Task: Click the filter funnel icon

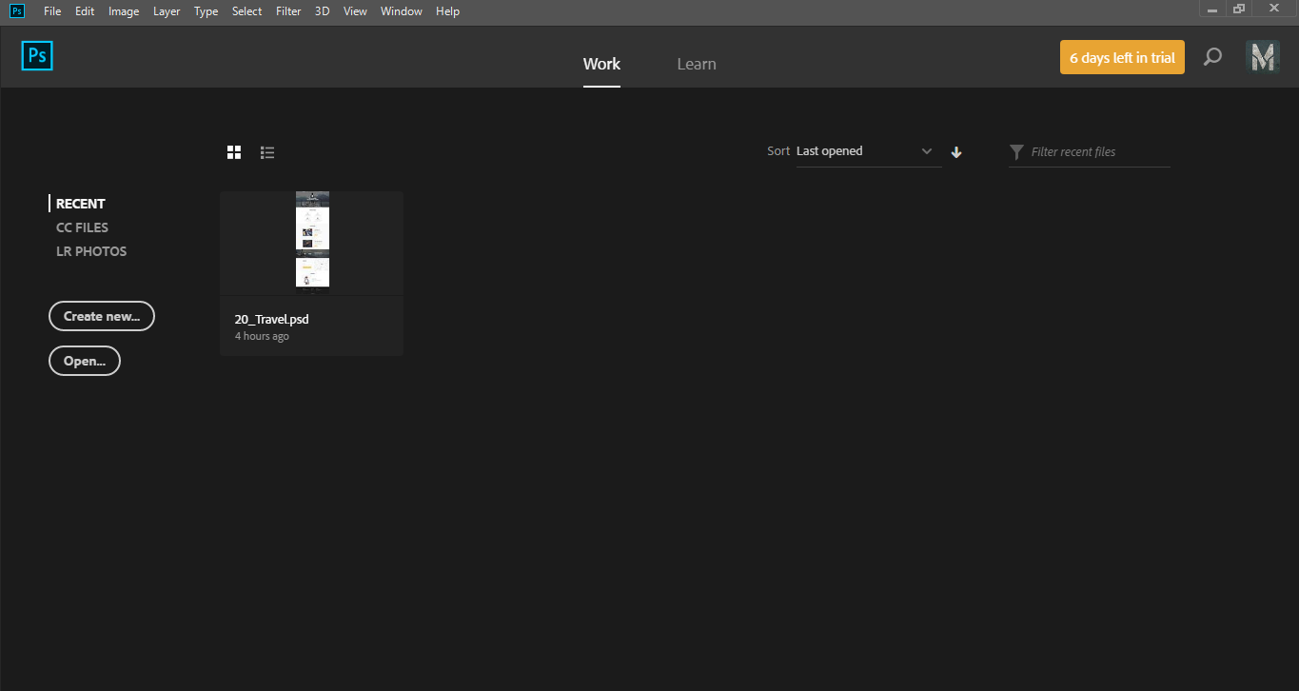Action: tap(1016, 151)
